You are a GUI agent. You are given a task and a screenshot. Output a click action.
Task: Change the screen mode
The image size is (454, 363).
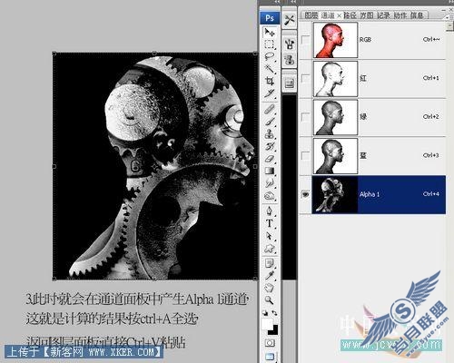270,357
